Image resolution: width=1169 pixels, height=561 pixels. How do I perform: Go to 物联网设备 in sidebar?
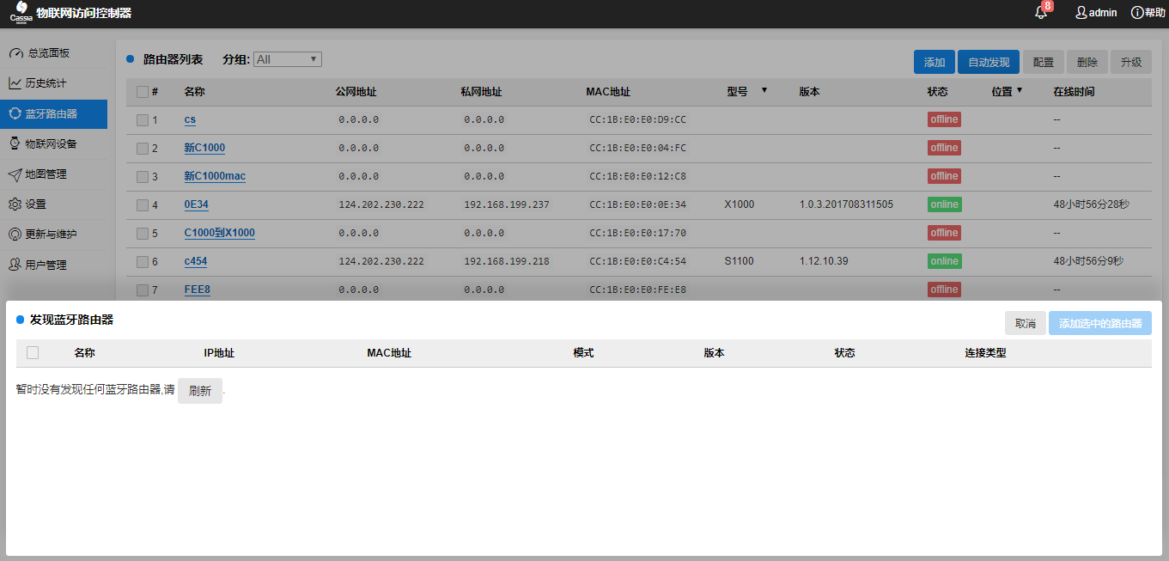click(52, 143)
